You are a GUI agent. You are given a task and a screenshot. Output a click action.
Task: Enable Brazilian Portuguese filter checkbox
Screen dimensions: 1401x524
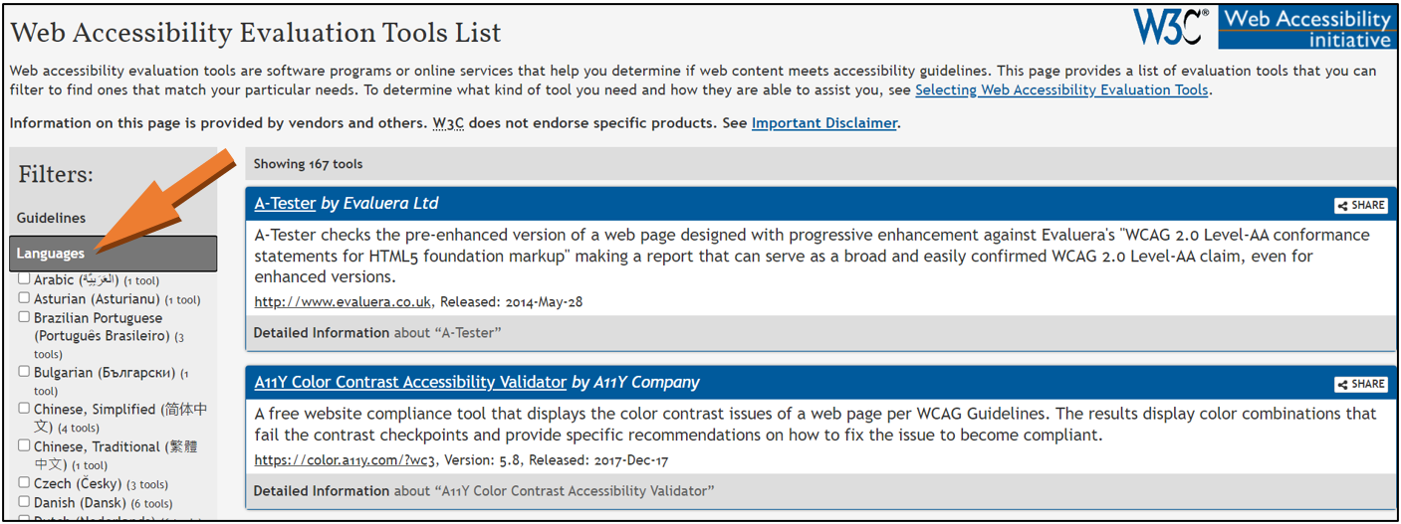[x=24, y=317]
